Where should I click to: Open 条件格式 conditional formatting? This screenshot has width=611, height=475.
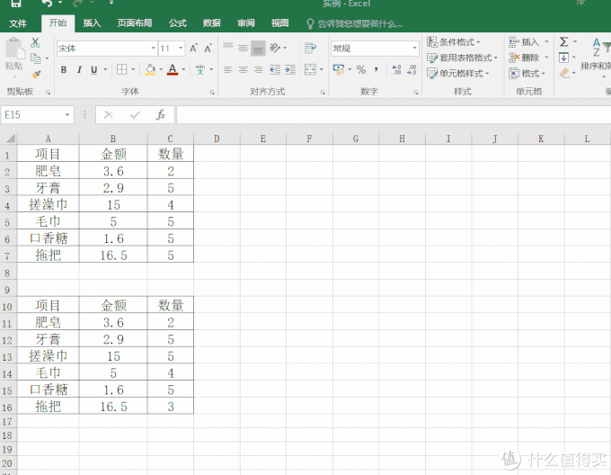pyautogui.click(x=454, y=41)
